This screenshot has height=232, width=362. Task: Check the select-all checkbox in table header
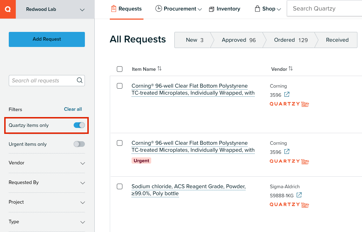tap(120, 69)
